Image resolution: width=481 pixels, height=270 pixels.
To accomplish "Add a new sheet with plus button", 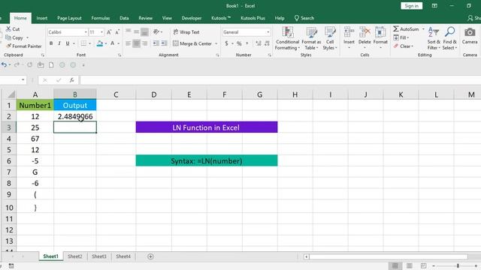I will click(x=150, y=256).
